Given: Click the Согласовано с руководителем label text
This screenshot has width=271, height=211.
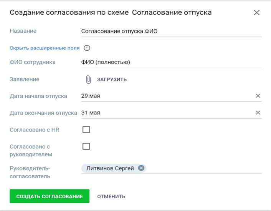Looking at the screenshot, I should tap(31, 150).
